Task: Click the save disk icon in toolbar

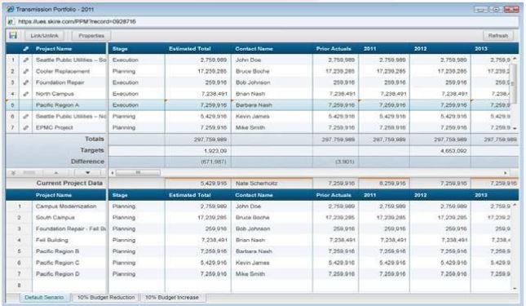Action: (13, 35)
